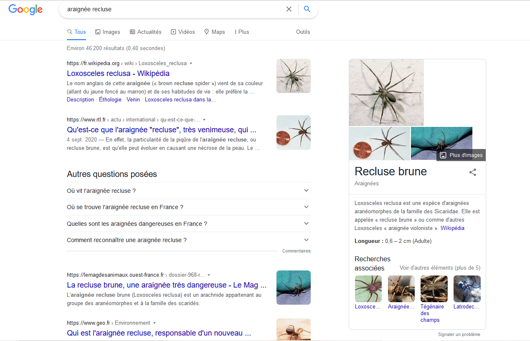
Task: Open the Wikipédia link in knowledge panel description
Action: tap(452, 228)
